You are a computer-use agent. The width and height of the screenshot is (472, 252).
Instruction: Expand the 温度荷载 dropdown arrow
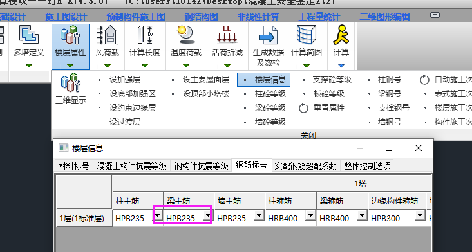tap(185, 66)
